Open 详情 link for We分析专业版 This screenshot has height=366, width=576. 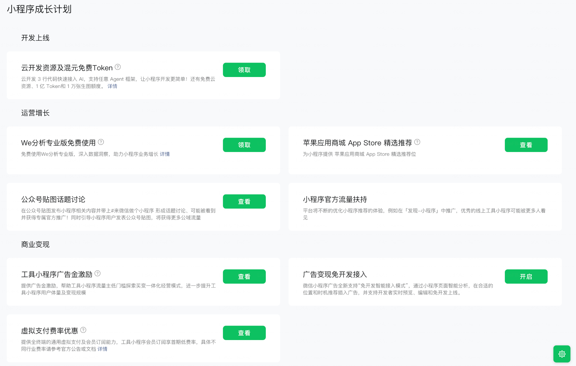pyautogui.click(x=165, y=154)
